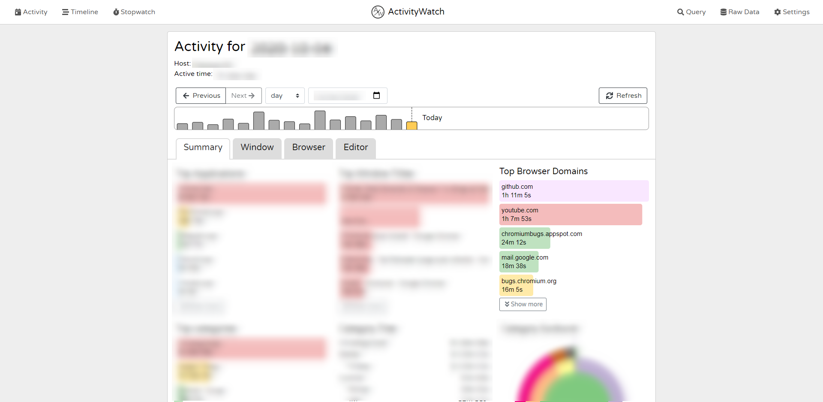This screenshot has width=823, height=402.
Task: Open the Query page
Action: click(x=691, y=12)
